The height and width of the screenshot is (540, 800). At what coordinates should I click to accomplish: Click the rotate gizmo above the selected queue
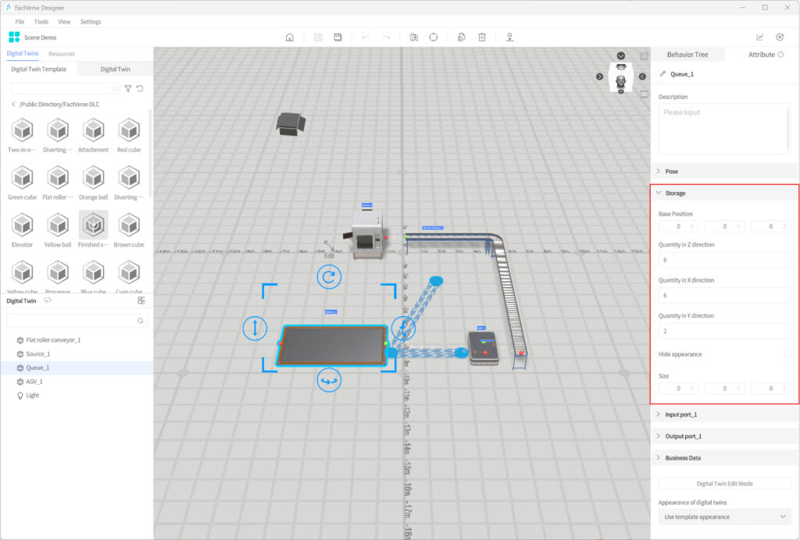329,277
